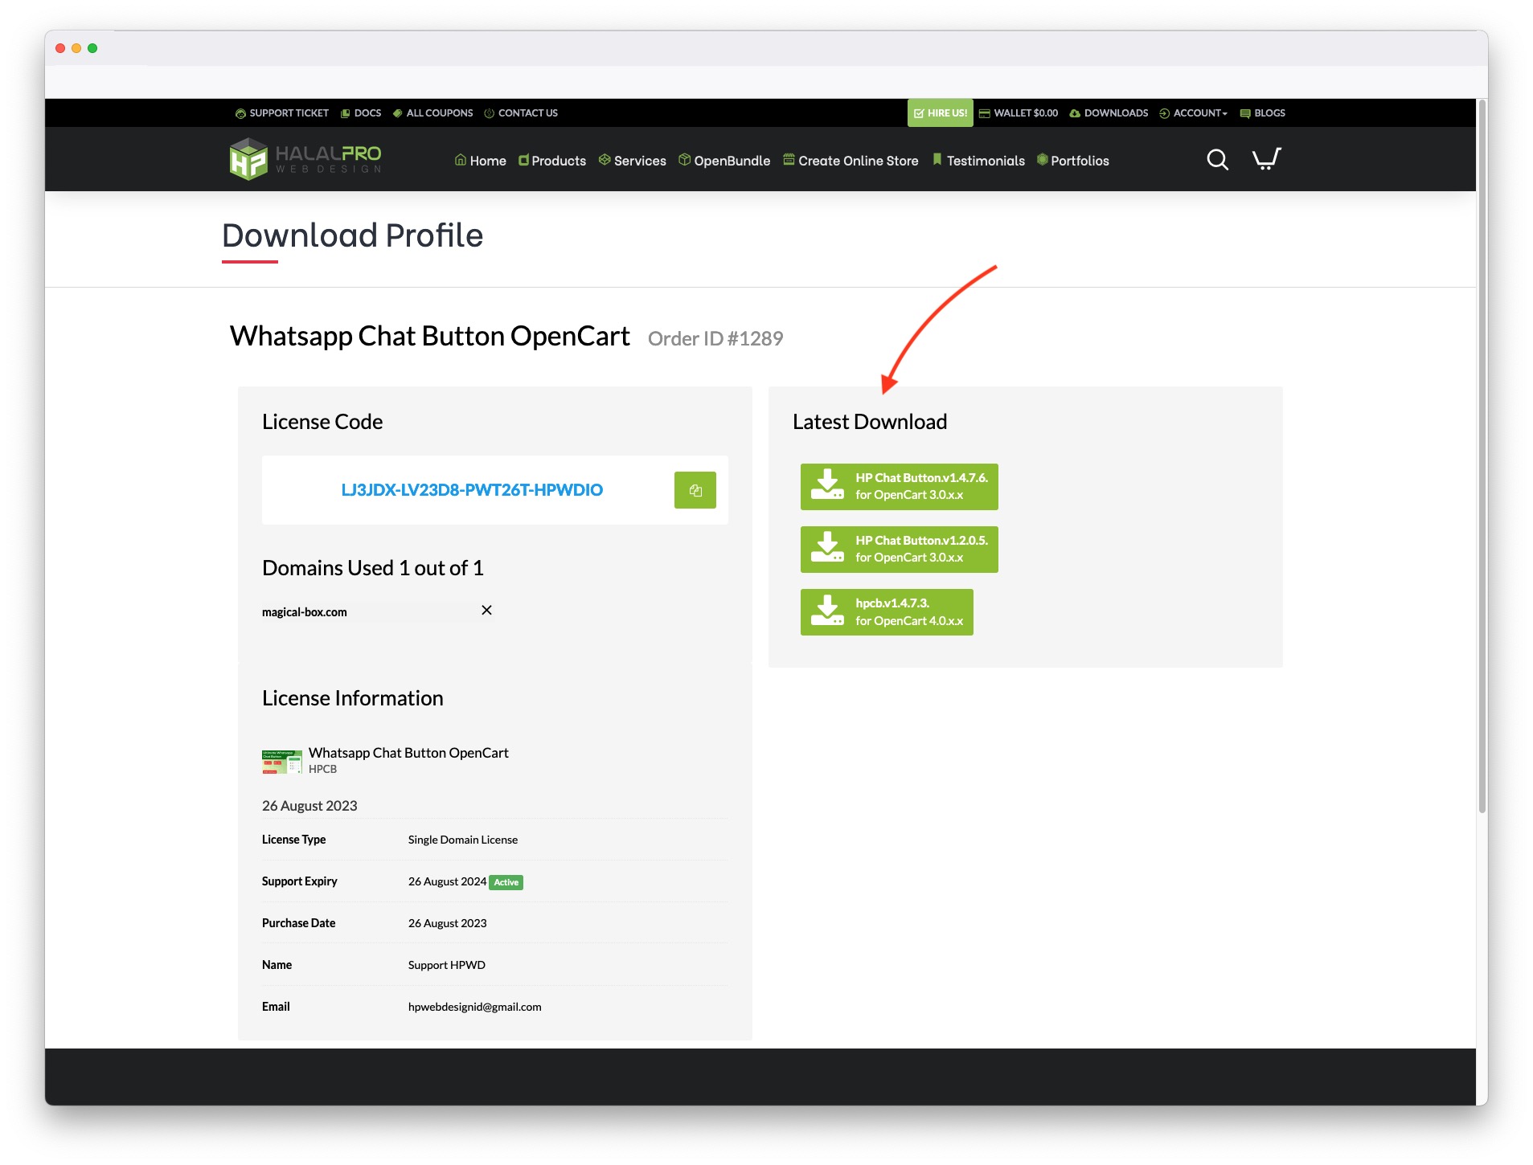
Task: Copy the license code with the green icon
Action: pyautogui.click(x=695, y=490)
